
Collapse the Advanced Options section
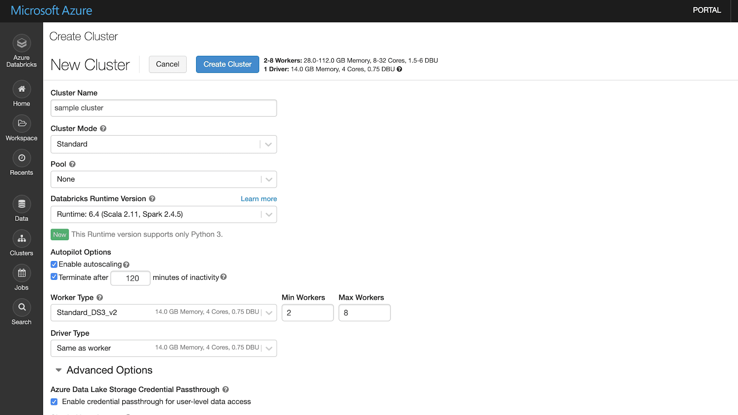59,370
